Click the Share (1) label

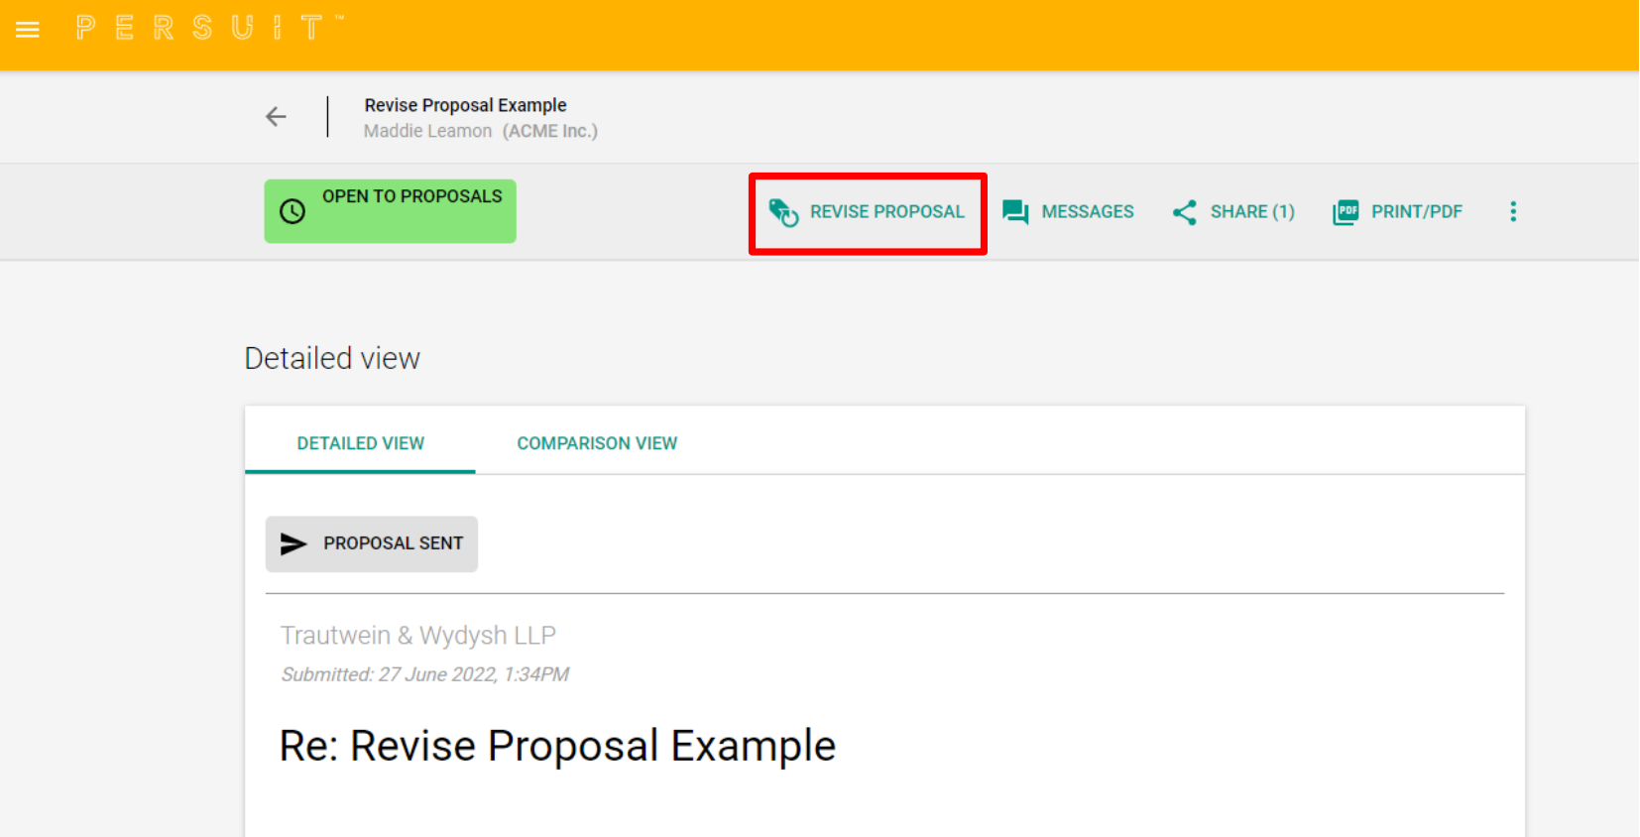click(x=1251, y=212)
